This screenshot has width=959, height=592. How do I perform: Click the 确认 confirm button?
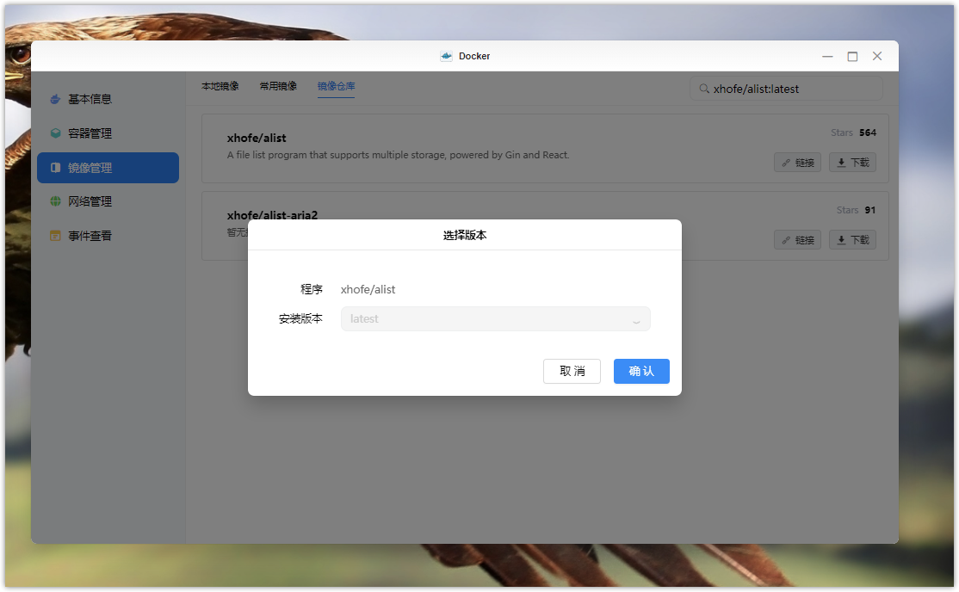641,371
